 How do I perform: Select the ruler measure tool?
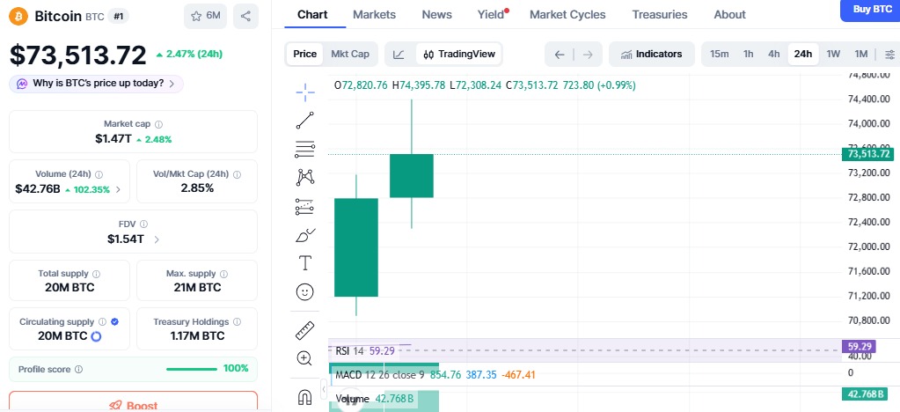point(305,330)
